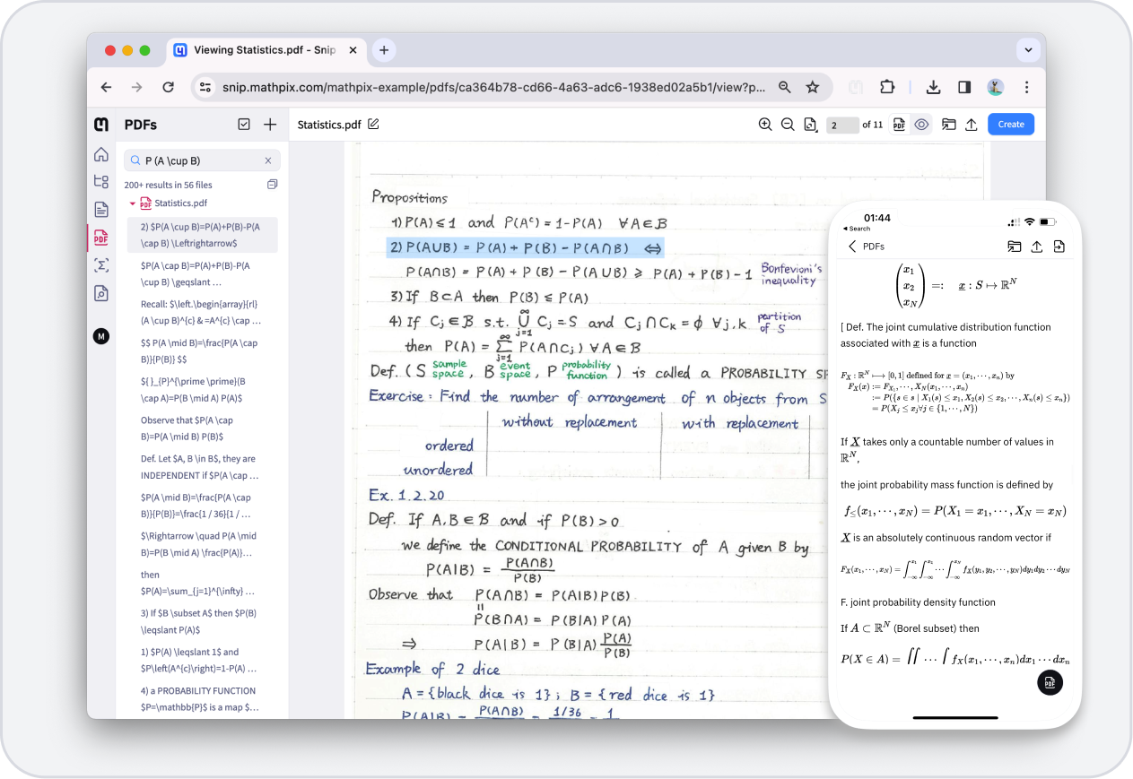
Task: Select result ending with '\geqslant ...'
Action: 202,273
